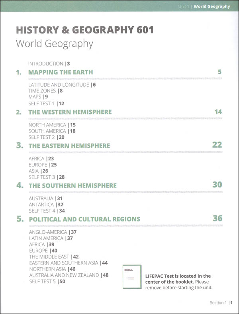This screenshot has width=239, height=314.
Task: Select the North America entry
Action: point(52,125)
